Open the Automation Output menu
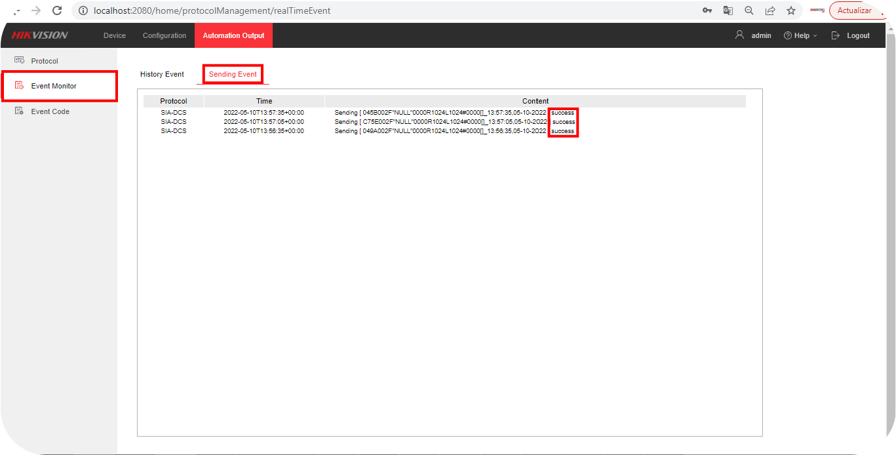The width and height of the screenshot is (896, 455). point(233,35)
